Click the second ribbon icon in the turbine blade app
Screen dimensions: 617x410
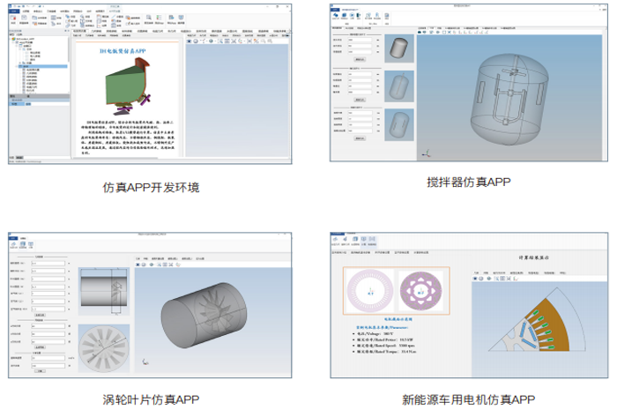pyautogui.click(x=22, y=245)
